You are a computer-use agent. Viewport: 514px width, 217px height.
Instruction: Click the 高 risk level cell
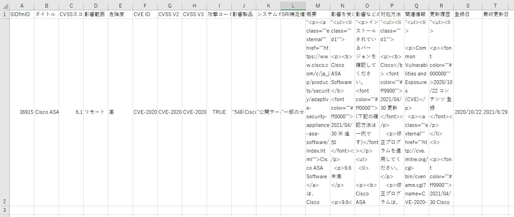(x=121, y=112)
